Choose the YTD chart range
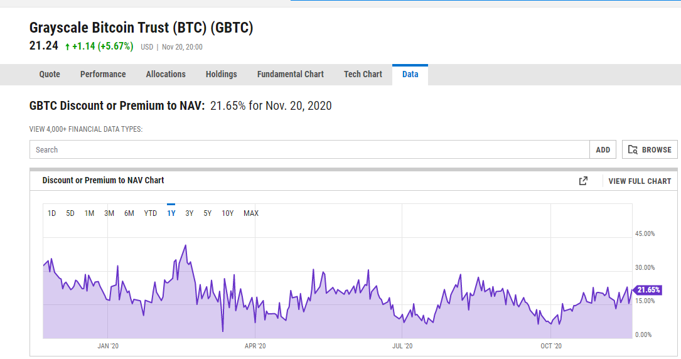681x359 pixels. 150,213
